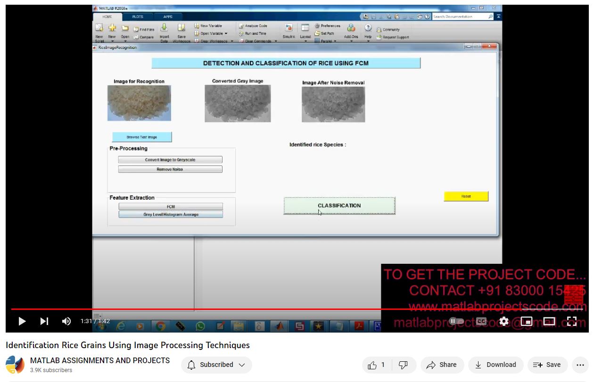Click the Community item
Screen dimensions: 594x382
[388, 30]
